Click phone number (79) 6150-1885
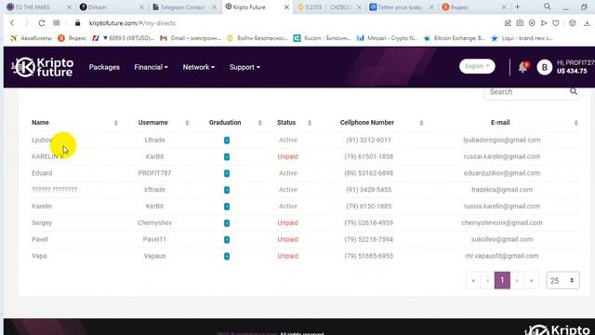 tap(368, 207)
